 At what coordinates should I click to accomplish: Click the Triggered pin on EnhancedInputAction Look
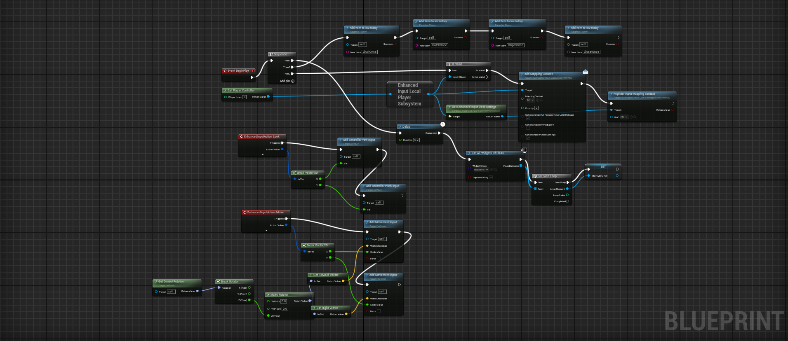282,143
